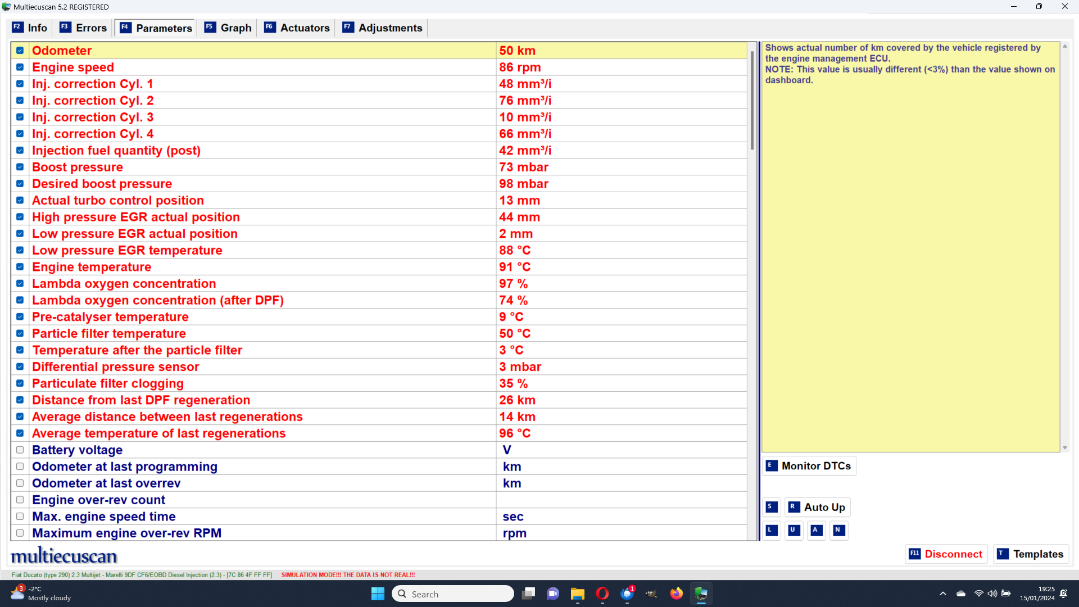
Task: Select the Parameters tab
Action: 156,28
